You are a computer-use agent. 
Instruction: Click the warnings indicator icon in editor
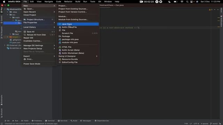(210, 10)
